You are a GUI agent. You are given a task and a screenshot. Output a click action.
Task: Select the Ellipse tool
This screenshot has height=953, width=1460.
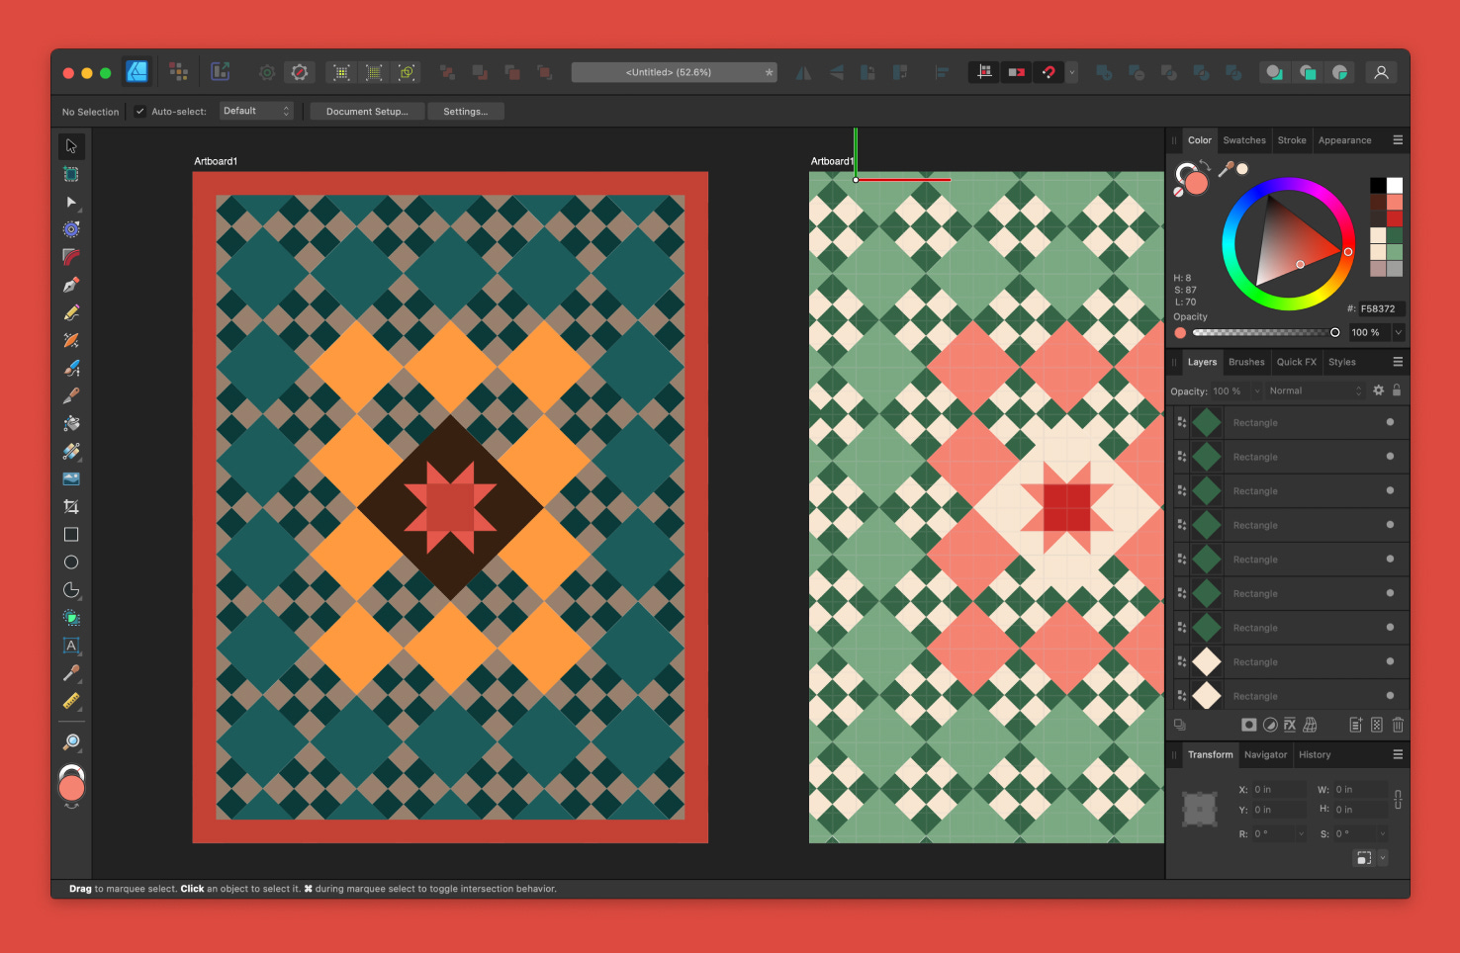click(70, 562)
